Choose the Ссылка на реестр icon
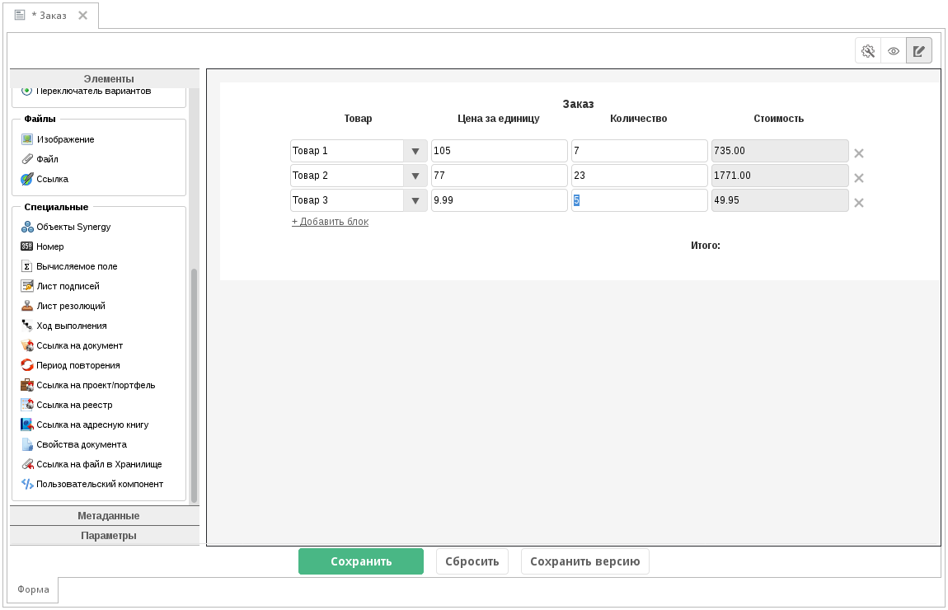 27,405
